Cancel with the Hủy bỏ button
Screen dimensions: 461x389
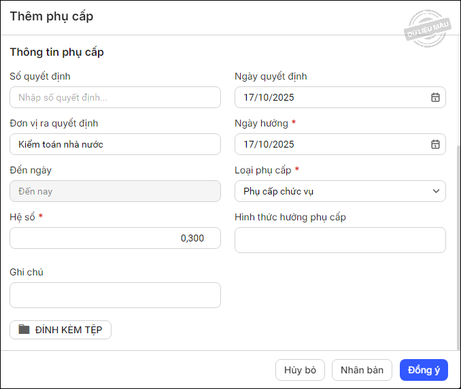click(300, 370)
